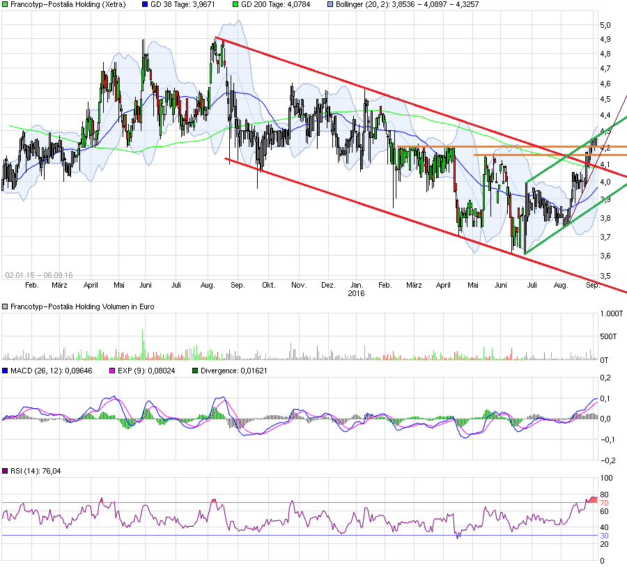Click the grey Volumen in Euro legend swatch
Screen dimensions: 627x567
[x=5, y=306]
